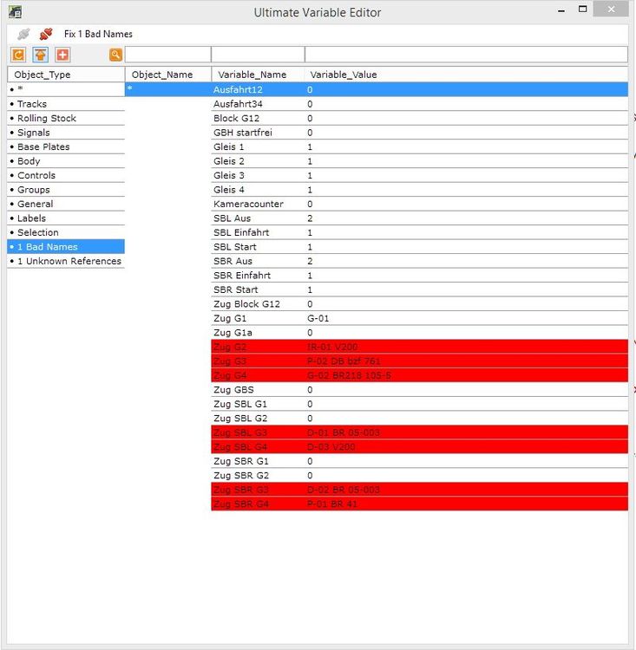Select the red Zug G2 row
The image size is (636, 650).
[419, 347]
